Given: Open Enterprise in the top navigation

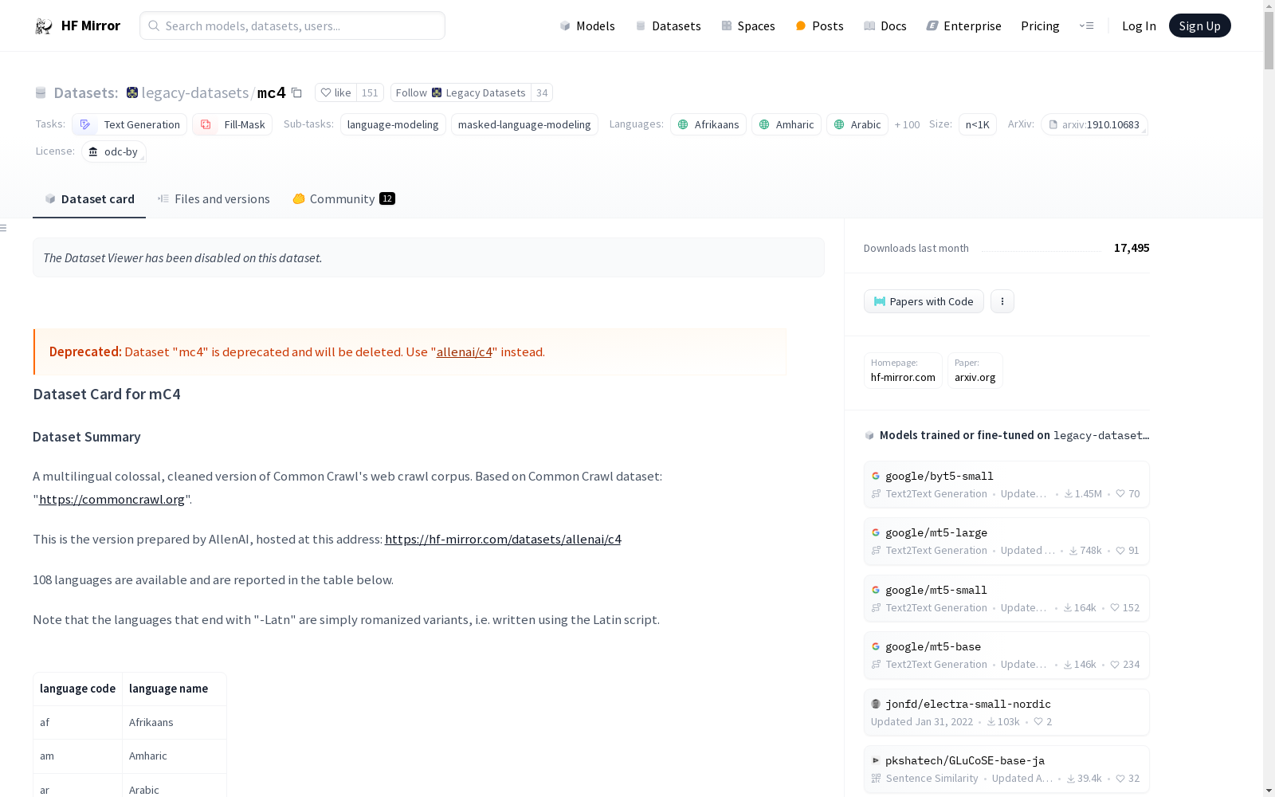Looking at the screenshot, I should click(963, 26).
